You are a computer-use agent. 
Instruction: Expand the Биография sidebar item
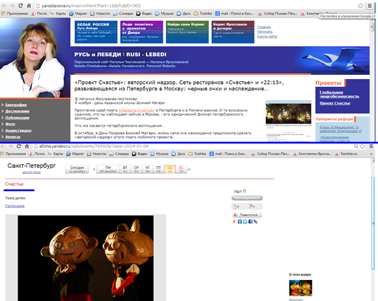16,105
